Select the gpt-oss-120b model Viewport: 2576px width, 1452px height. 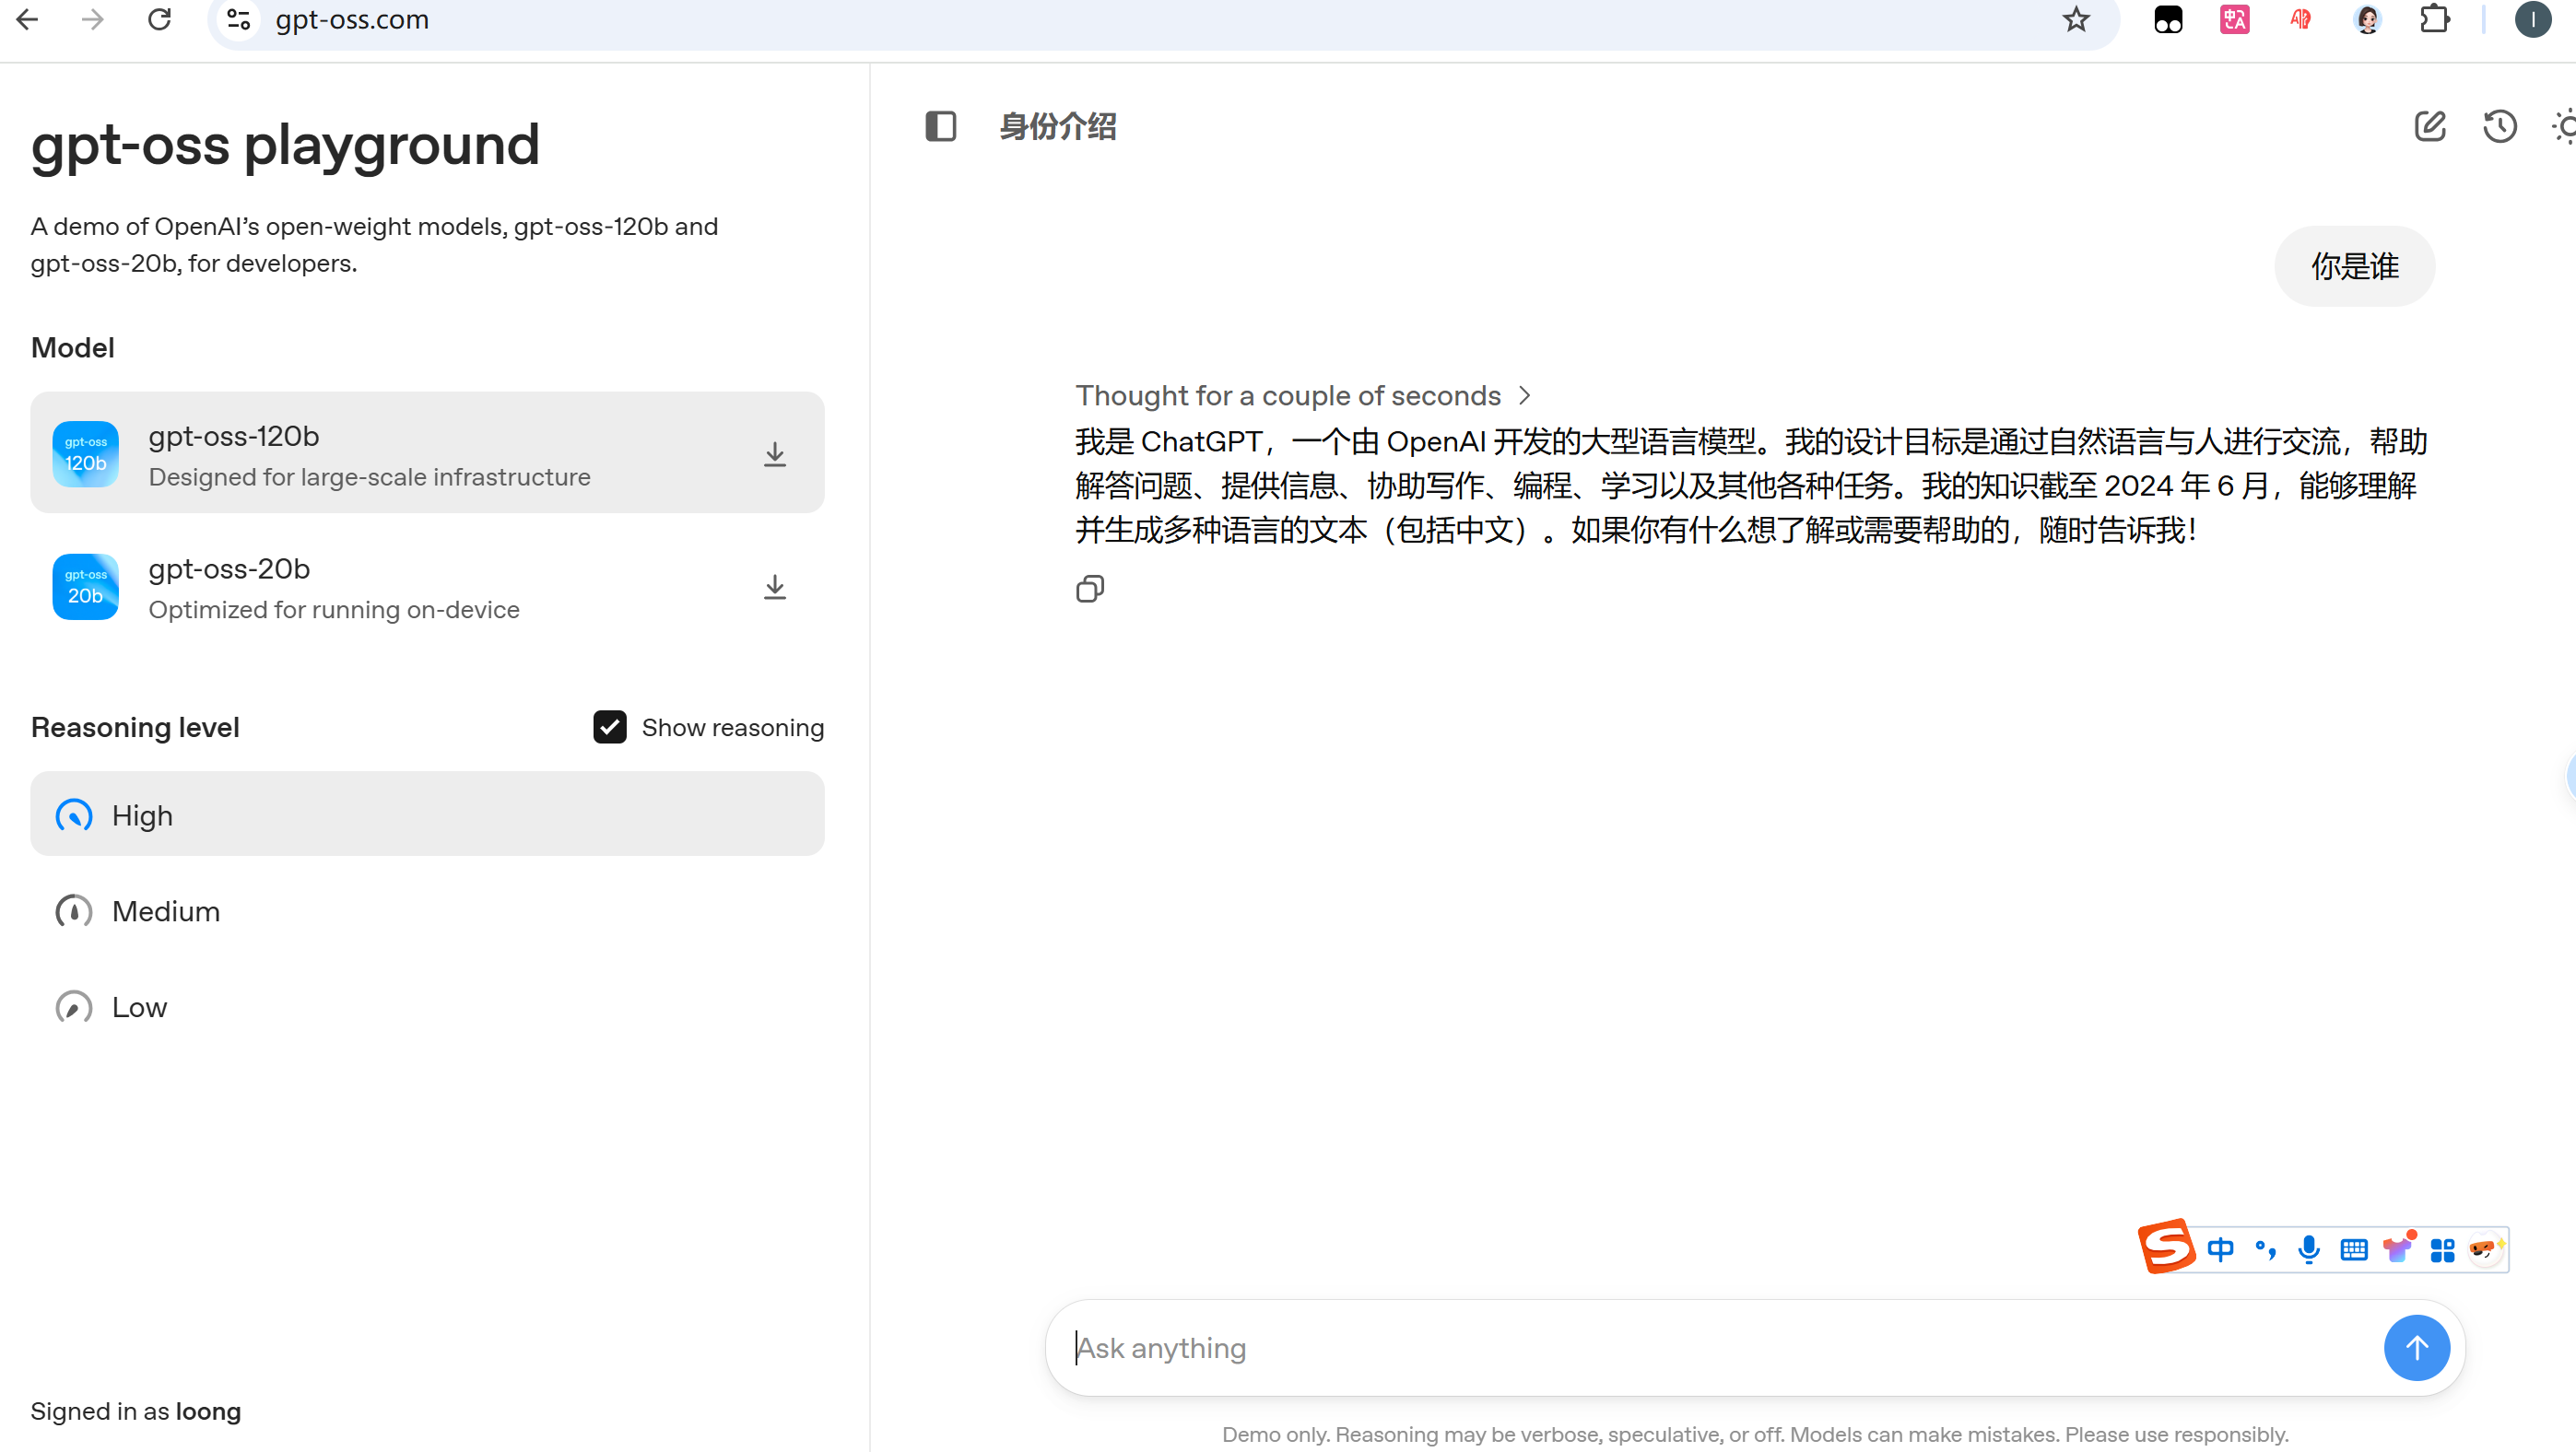427,452
